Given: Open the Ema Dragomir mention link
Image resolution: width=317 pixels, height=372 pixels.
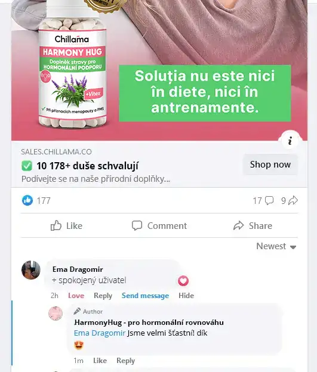Looking at the screenshot, I should 100,333.
